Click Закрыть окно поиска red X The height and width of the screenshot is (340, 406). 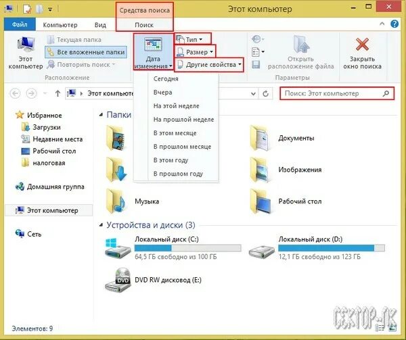pyautogui.click(x=362, y=44)
